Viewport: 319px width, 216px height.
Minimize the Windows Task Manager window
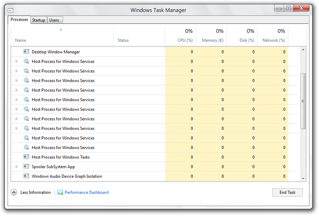[x=279, y=8]
